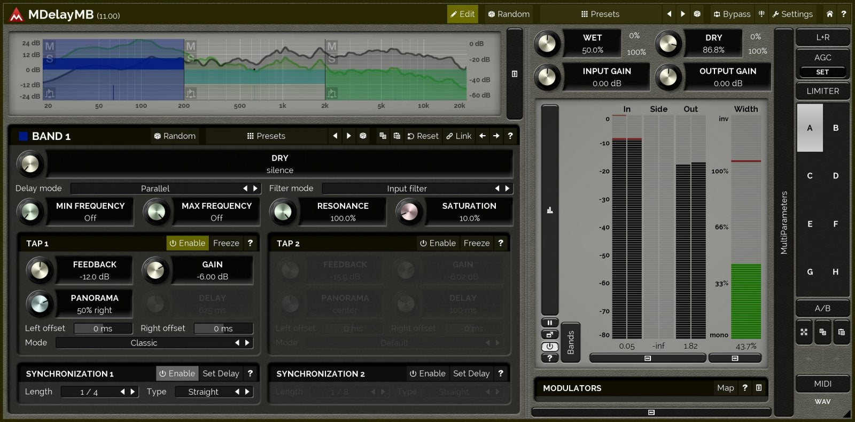Click the meter histogram mode icon
The image size is (855, 422).
coord(549,210)
